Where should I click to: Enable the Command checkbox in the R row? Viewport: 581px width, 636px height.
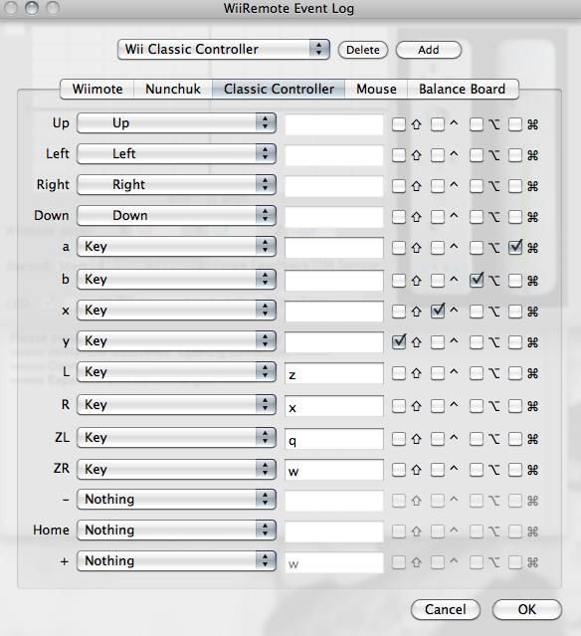(515, 406)
